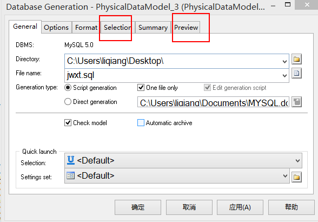Image resolution: width=318 pixels, height=222 pixels.
Task: Switch to the Format tab
Action: point(86,28)
